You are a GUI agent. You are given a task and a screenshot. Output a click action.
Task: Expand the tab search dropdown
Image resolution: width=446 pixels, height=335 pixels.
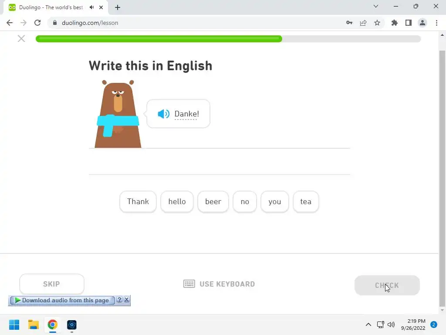[376, 6]
